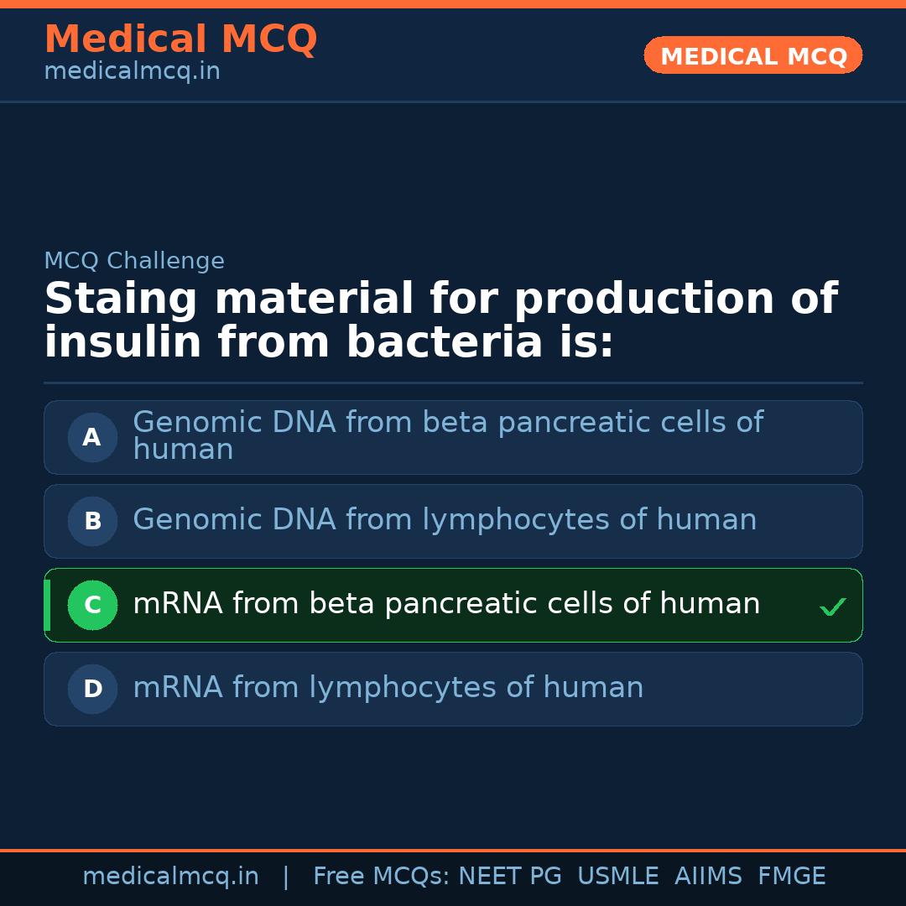Image resolution: width=906 pixels, height=906 pixels.
Task: Click the "Free MCQs:" footer label
Action: [381, 877]
